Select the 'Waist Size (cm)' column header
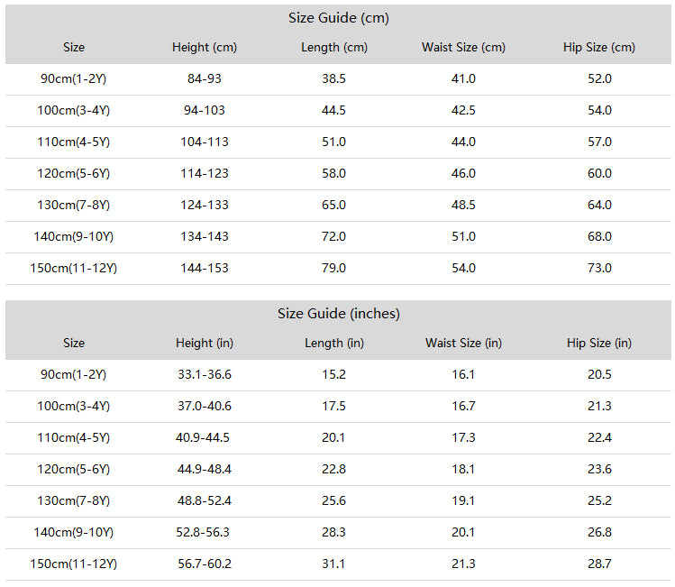675x587 pixels. 463,48
